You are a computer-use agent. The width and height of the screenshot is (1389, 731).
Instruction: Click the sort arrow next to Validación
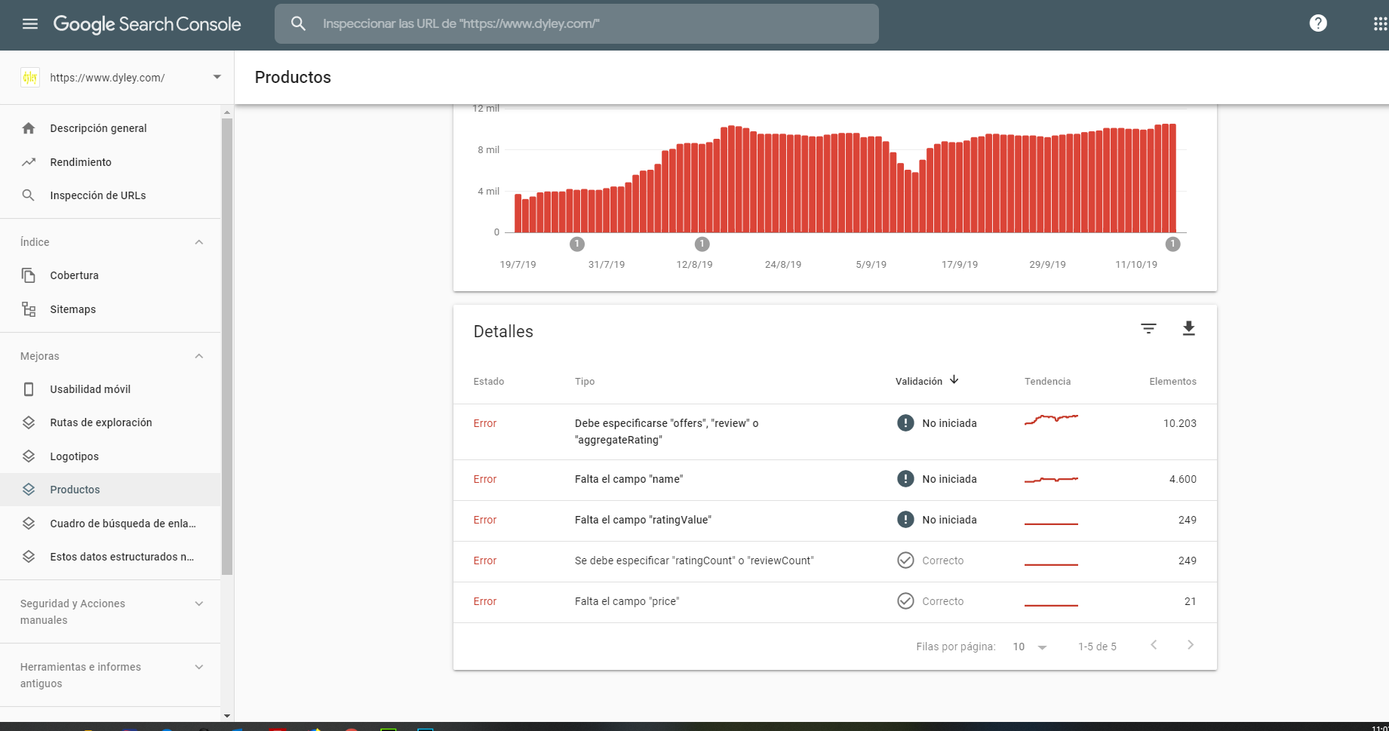[954, 380]
